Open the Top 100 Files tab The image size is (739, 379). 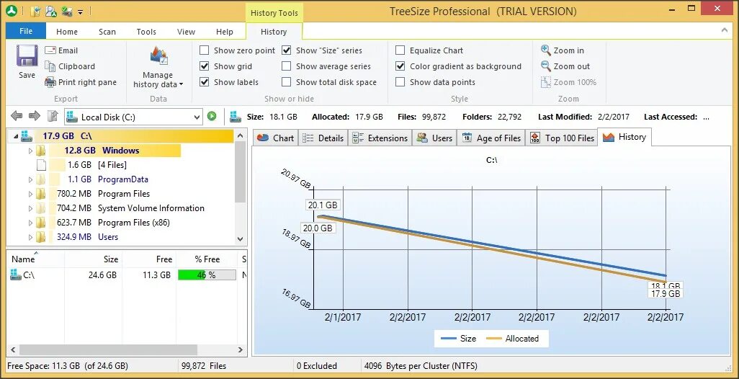563,138
